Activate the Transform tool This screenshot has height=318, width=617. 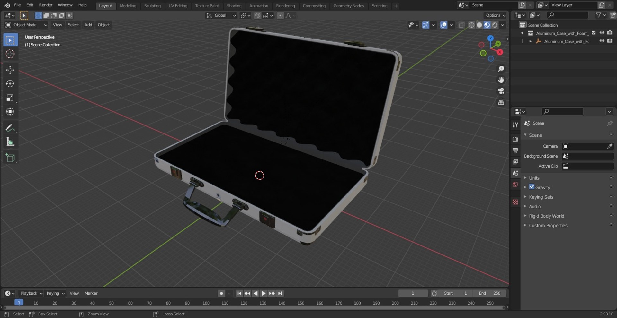(10, 111)
